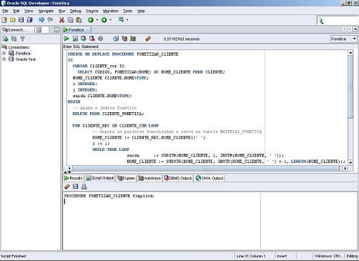
Task: Click the Cancel icon in worksheet toolbar
Action: coord(101,39)
